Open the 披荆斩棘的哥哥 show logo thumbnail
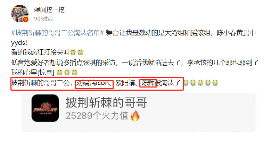The image size is (271, 141). (x=45, y=108)
